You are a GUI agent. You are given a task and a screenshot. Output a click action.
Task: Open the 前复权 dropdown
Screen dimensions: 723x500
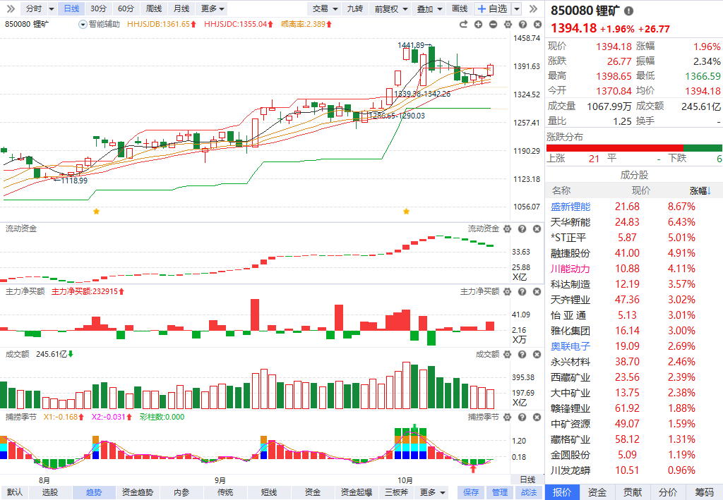pos(390,8)
